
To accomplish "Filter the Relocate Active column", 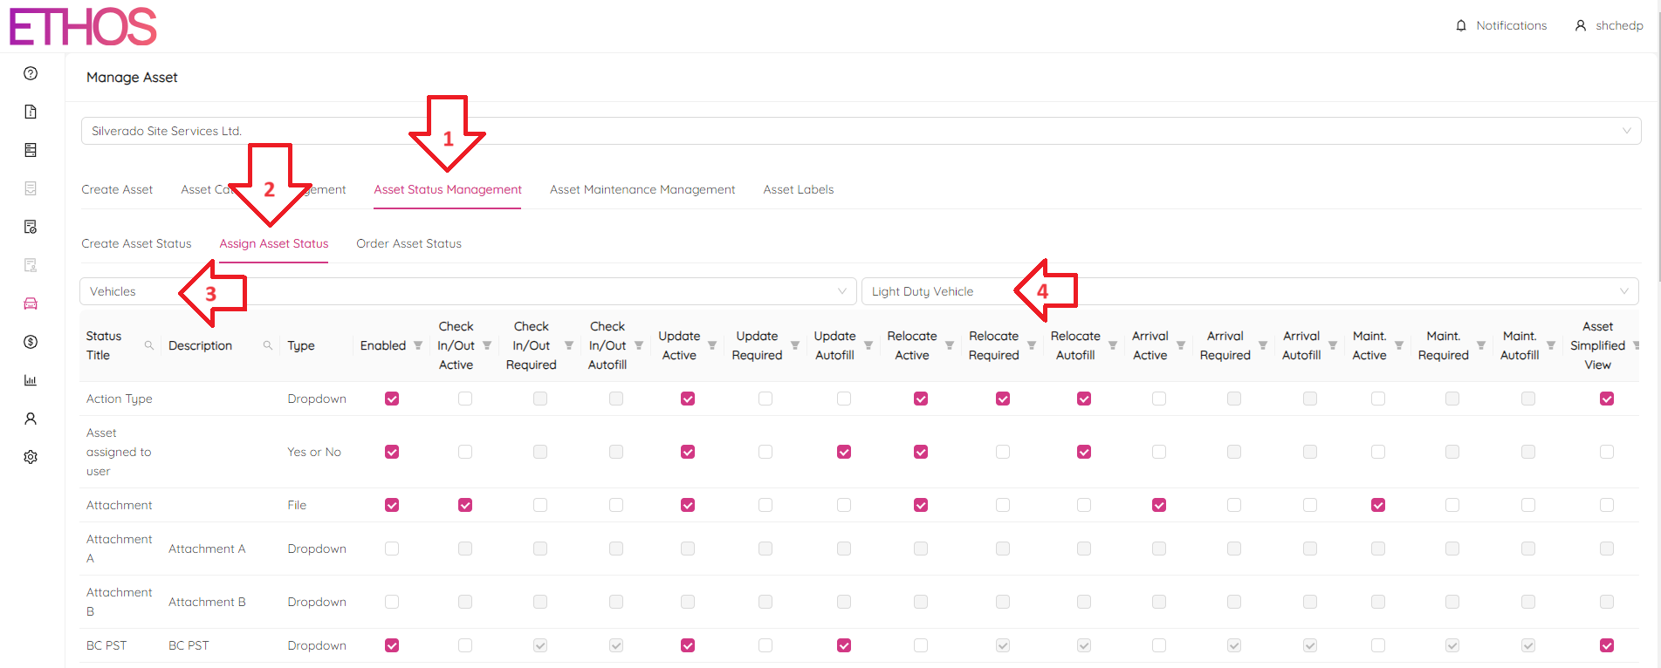I will click(x=950, y=345).
